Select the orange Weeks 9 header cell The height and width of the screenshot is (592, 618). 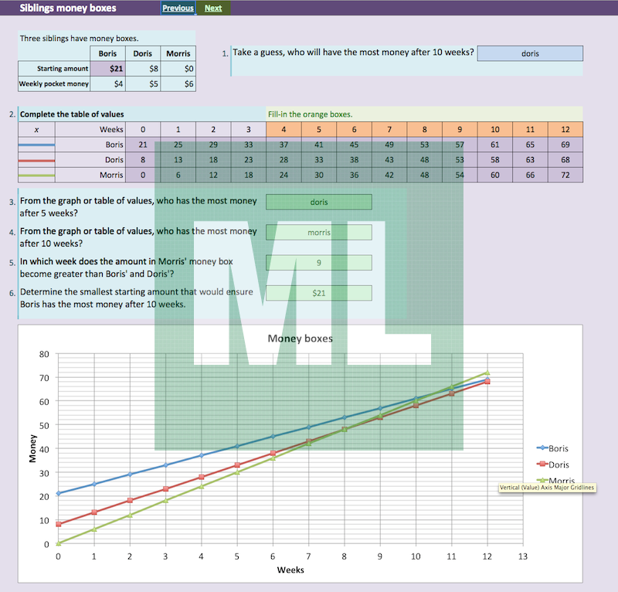click(x=460, y=129)
